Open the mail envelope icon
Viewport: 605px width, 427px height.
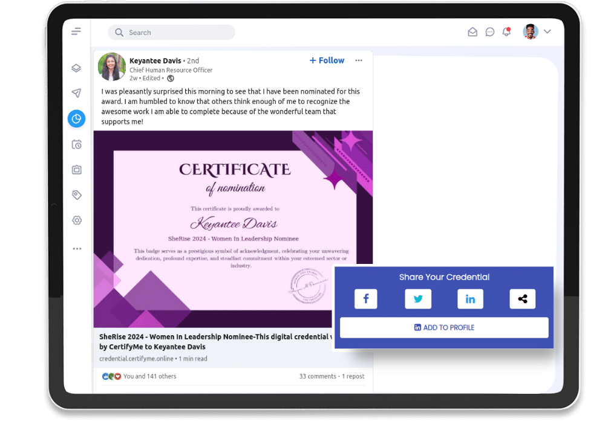[x=473, y=32]
